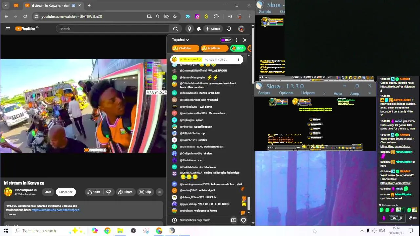Click the YouTube search magnifier button

(x=176, y=29)
